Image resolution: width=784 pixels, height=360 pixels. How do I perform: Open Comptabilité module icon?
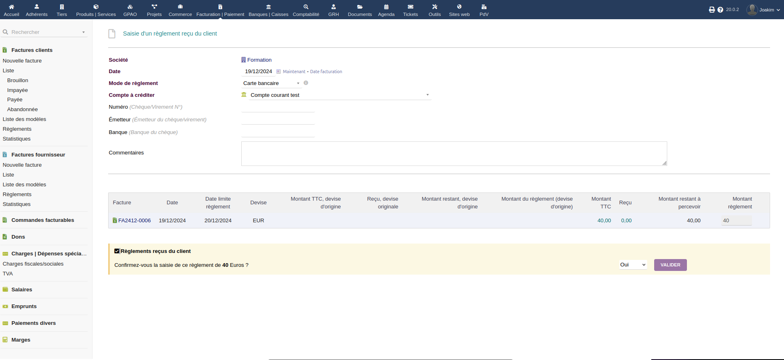click(x=306, y=7)
